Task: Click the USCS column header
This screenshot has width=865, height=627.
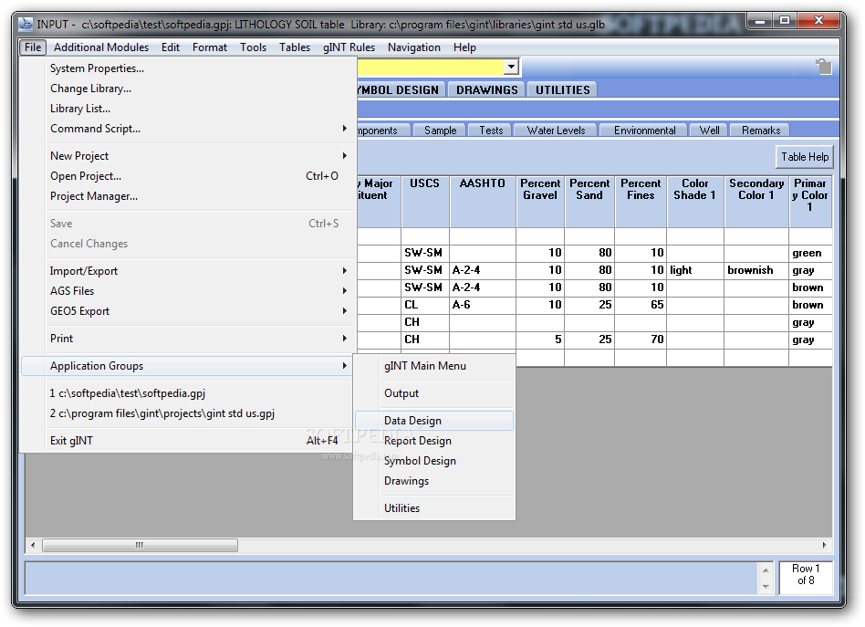Action: pyautogui.click(x=425, y=202)
